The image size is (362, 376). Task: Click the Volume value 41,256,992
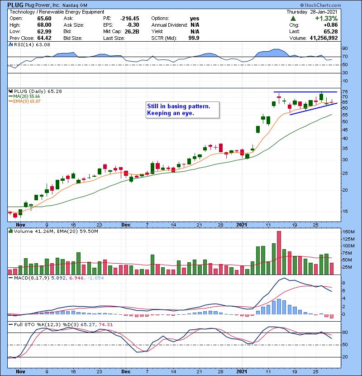(x=324, y=38)
